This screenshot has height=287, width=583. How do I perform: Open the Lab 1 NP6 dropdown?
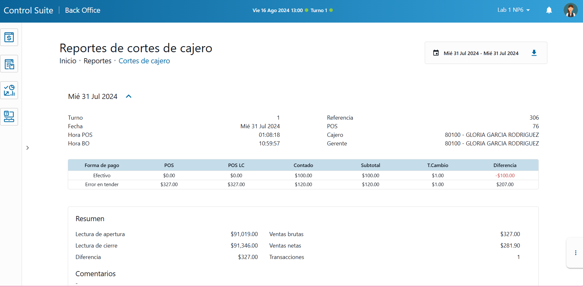[513, 10]
